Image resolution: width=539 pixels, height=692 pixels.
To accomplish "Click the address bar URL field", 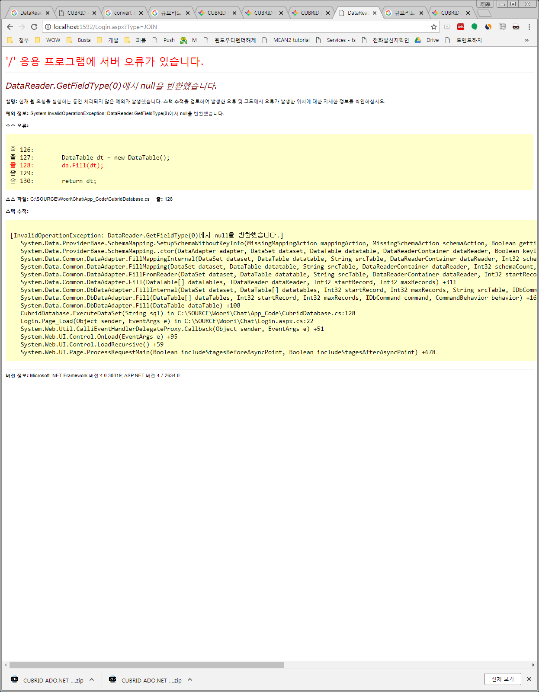I will point(238,27).
